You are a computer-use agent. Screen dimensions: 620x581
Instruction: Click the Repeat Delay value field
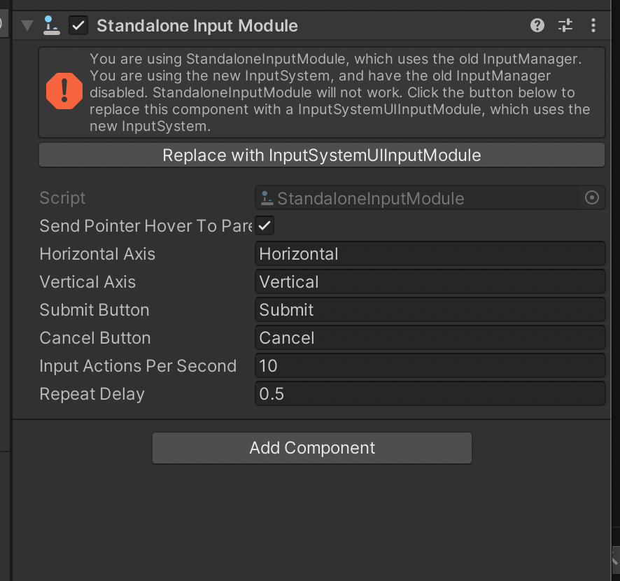coord(430,393)
